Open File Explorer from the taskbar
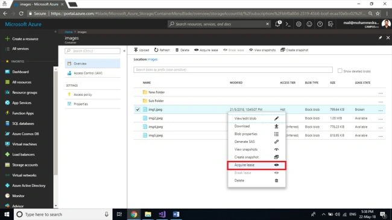The height and width of the screenshot is (220, 392). click(x=148, y=214)
